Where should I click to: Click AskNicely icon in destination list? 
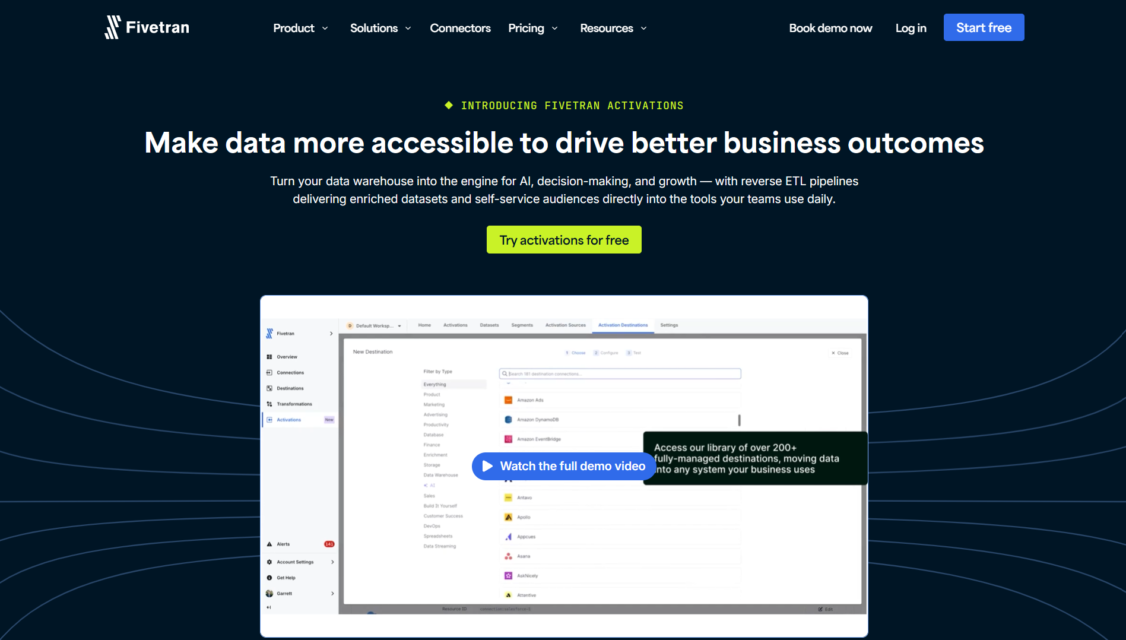508,576
